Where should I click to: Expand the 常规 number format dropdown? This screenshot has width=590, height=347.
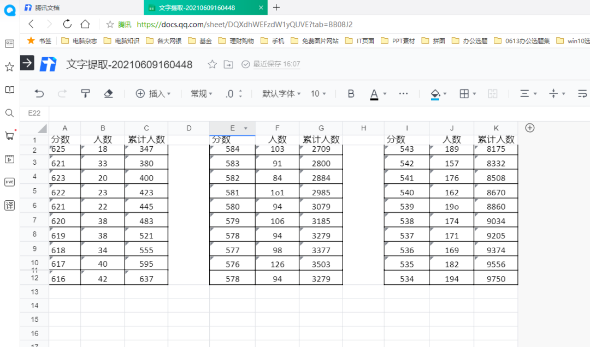[x=201, y=94]
